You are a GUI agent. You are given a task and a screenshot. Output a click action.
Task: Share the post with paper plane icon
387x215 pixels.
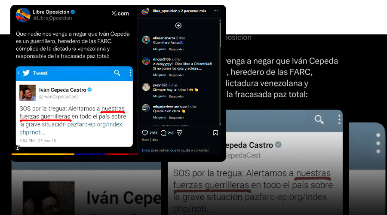pos(179,133)
